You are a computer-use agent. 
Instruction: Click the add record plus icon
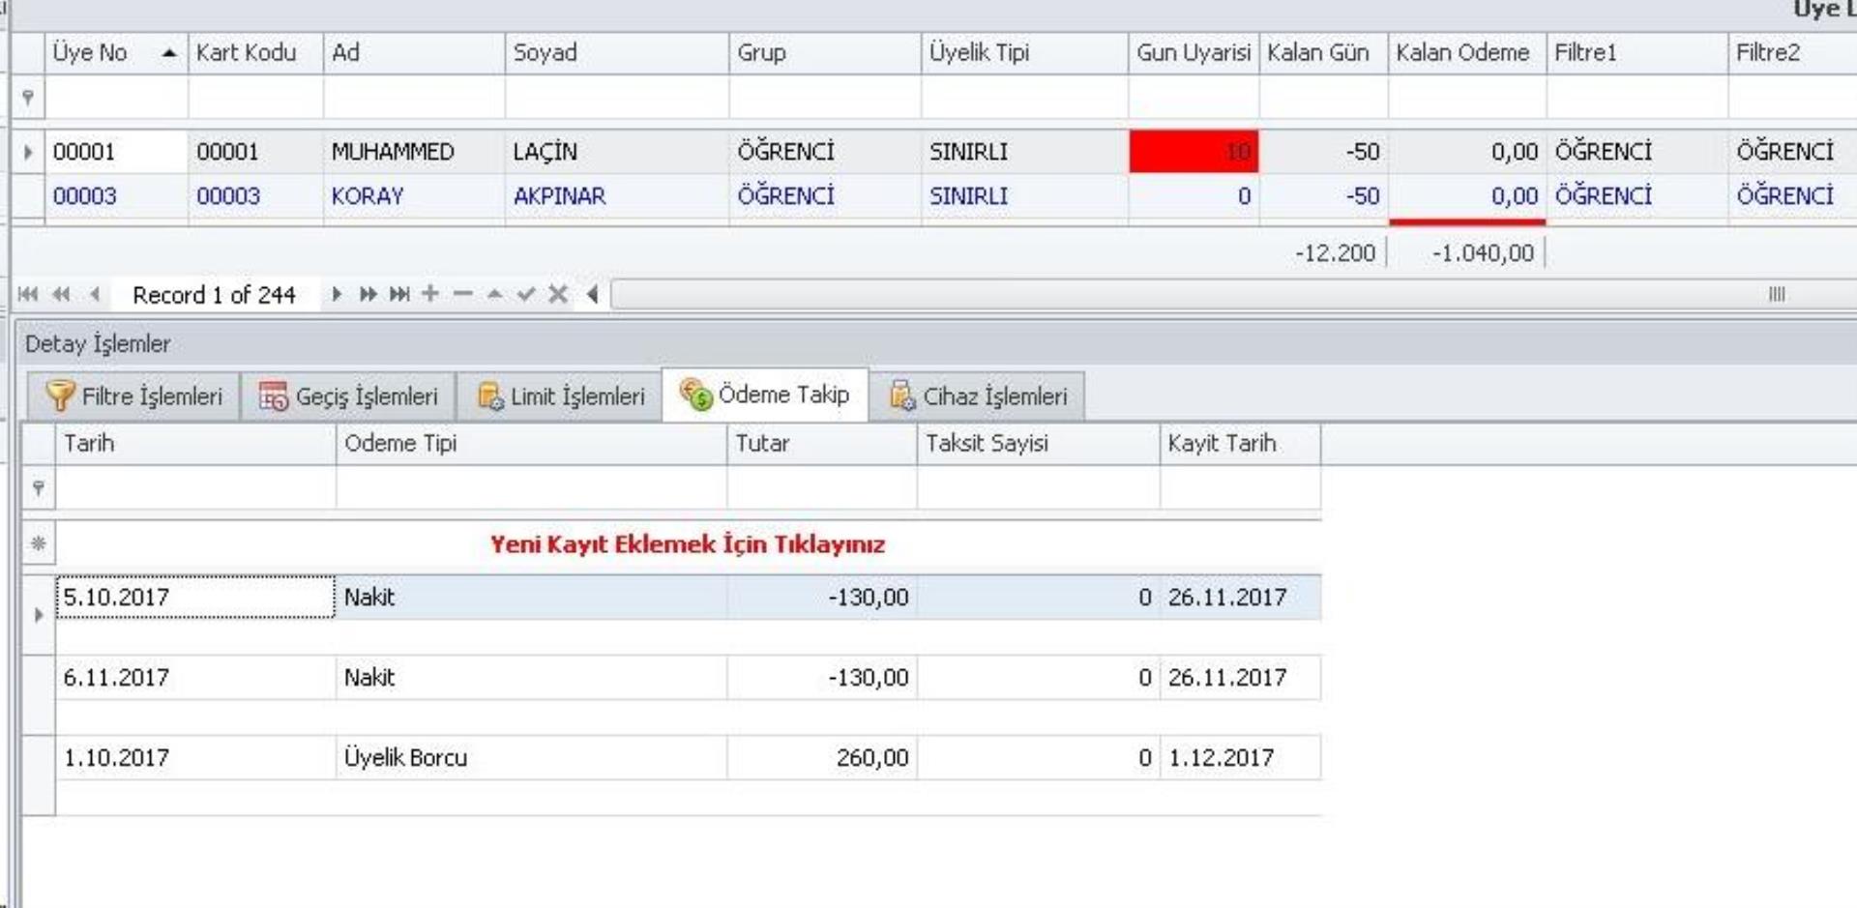pyautogui.click(x=430, y=294)
